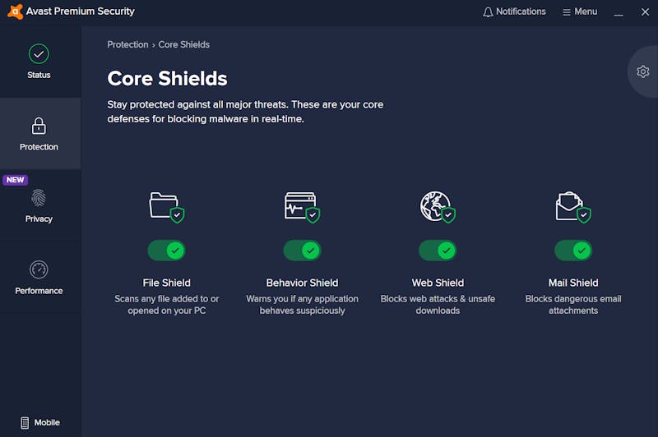Open the Performance gauge section
The image size is (658, 437).
point(39,278)
